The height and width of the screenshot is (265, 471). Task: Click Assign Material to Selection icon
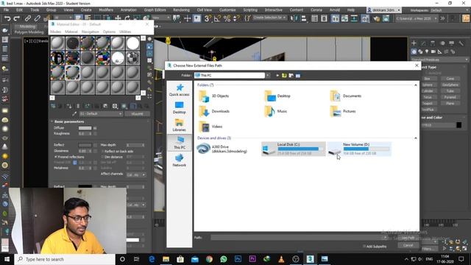click(68, 106)
